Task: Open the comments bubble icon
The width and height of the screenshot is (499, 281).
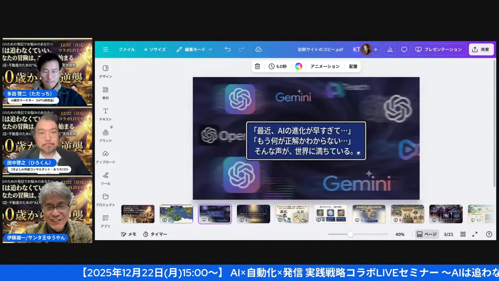Action: coord(404,49)
